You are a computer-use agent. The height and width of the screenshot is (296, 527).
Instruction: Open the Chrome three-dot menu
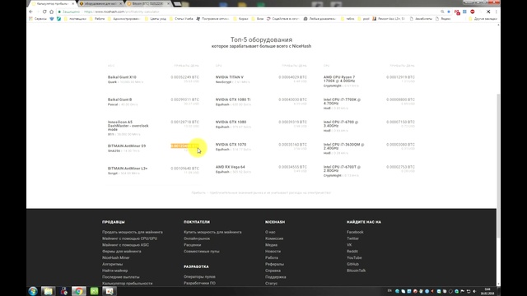tap(496, 12)
